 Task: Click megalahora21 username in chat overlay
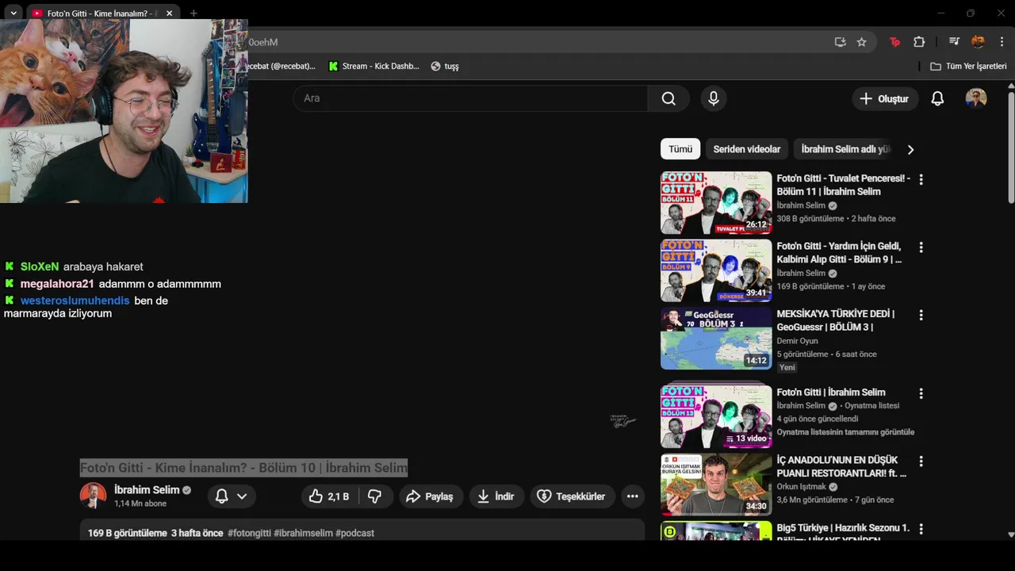pos(57,284)
